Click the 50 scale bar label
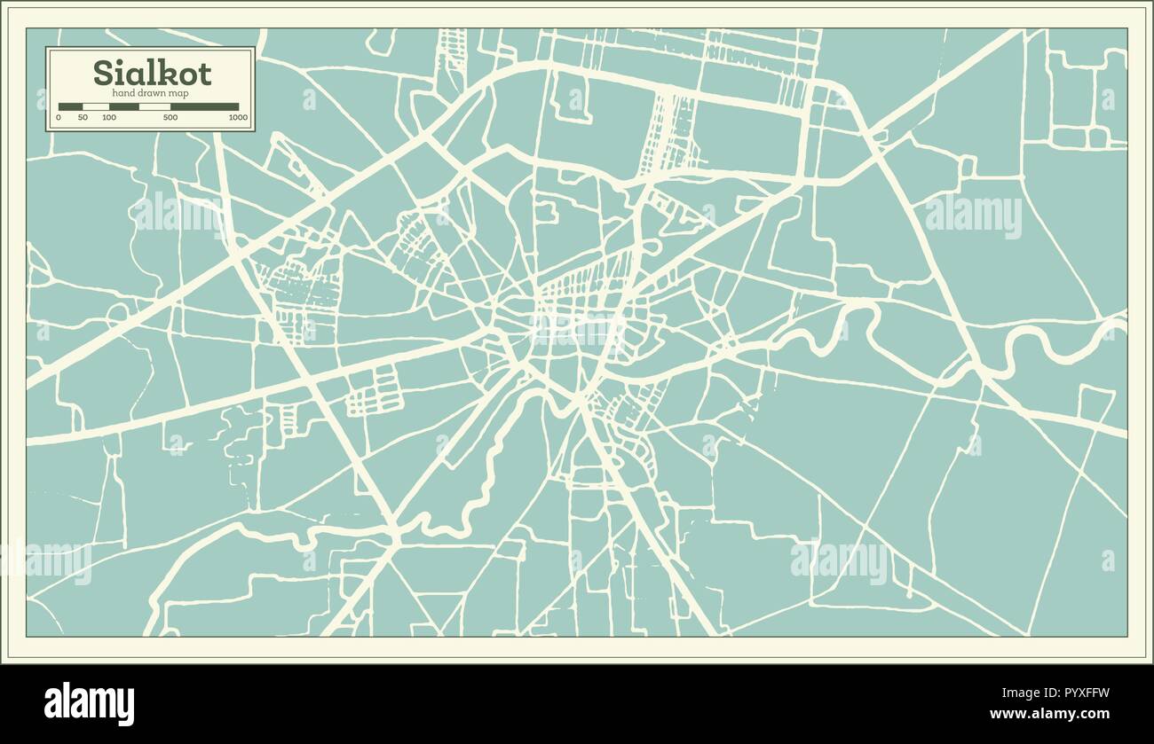 point(83,117)
